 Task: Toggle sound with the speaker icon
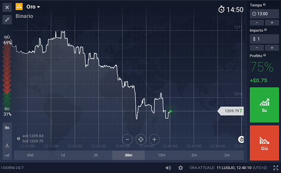[168, 168]
